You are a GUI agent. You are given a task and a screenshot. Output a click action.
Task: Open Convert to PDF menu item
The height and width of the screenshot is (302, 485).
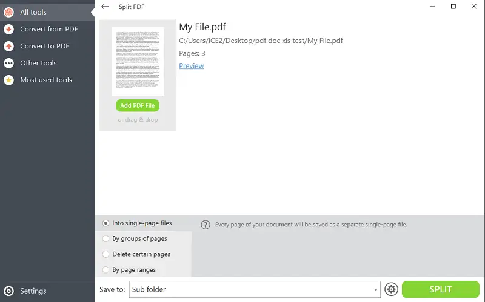coord(47,46)
